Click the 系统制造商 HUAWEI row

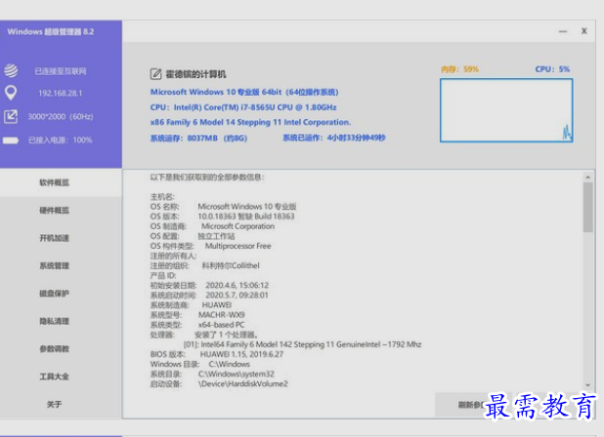(191, 305)
